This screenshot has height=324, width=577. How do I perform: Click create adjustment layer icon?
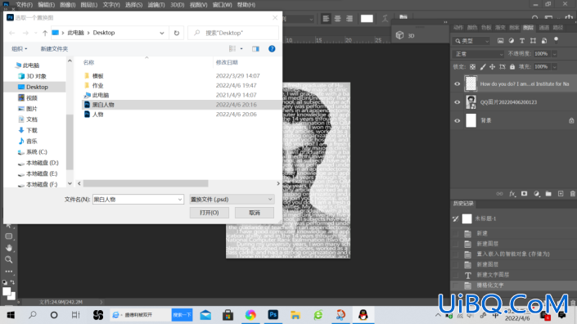(x=537, y=194)
